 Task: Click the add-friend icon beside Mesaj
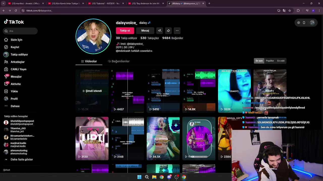[159, 31]
